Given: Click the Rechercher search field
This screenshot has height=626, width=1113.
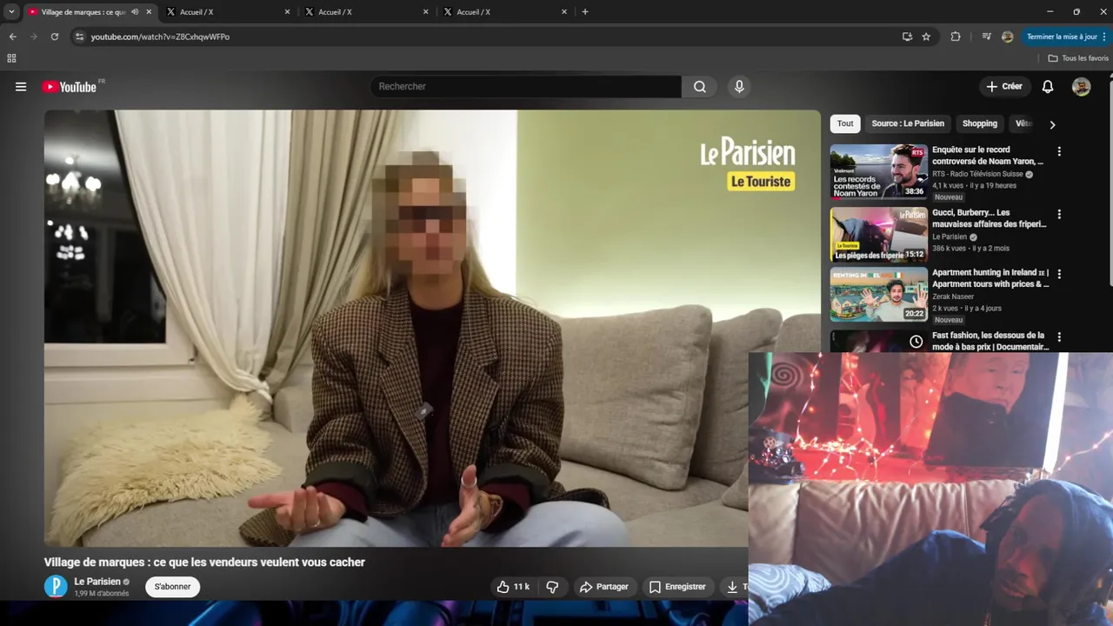Looking at the screenshot, I should click(526, 87).
